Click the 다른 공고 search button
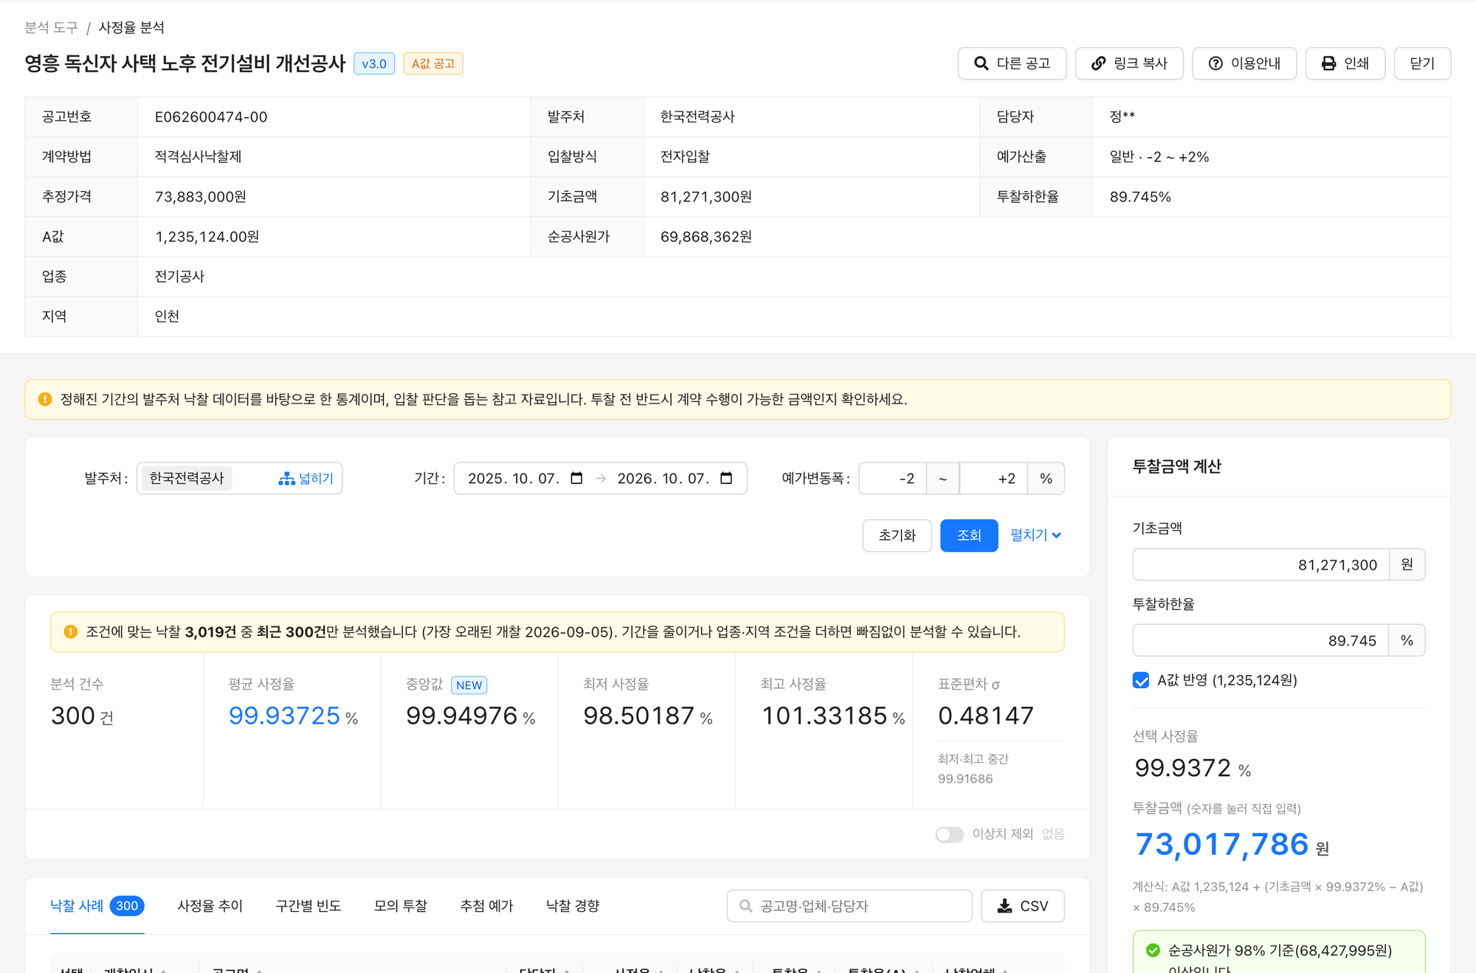Image resolution: width=1476 pixels, height=973 pixels. (1012, 63)
